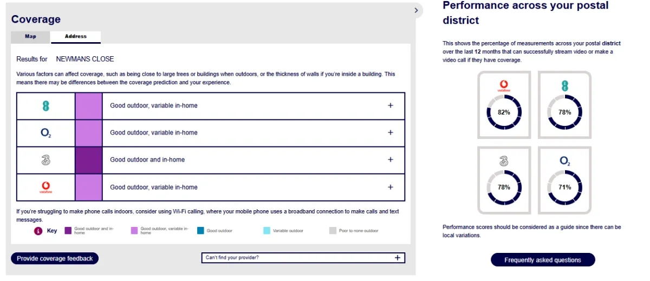Click the Key information icon
The width and height of the screenshot is (650, 281).
click(x=38, y=231)
